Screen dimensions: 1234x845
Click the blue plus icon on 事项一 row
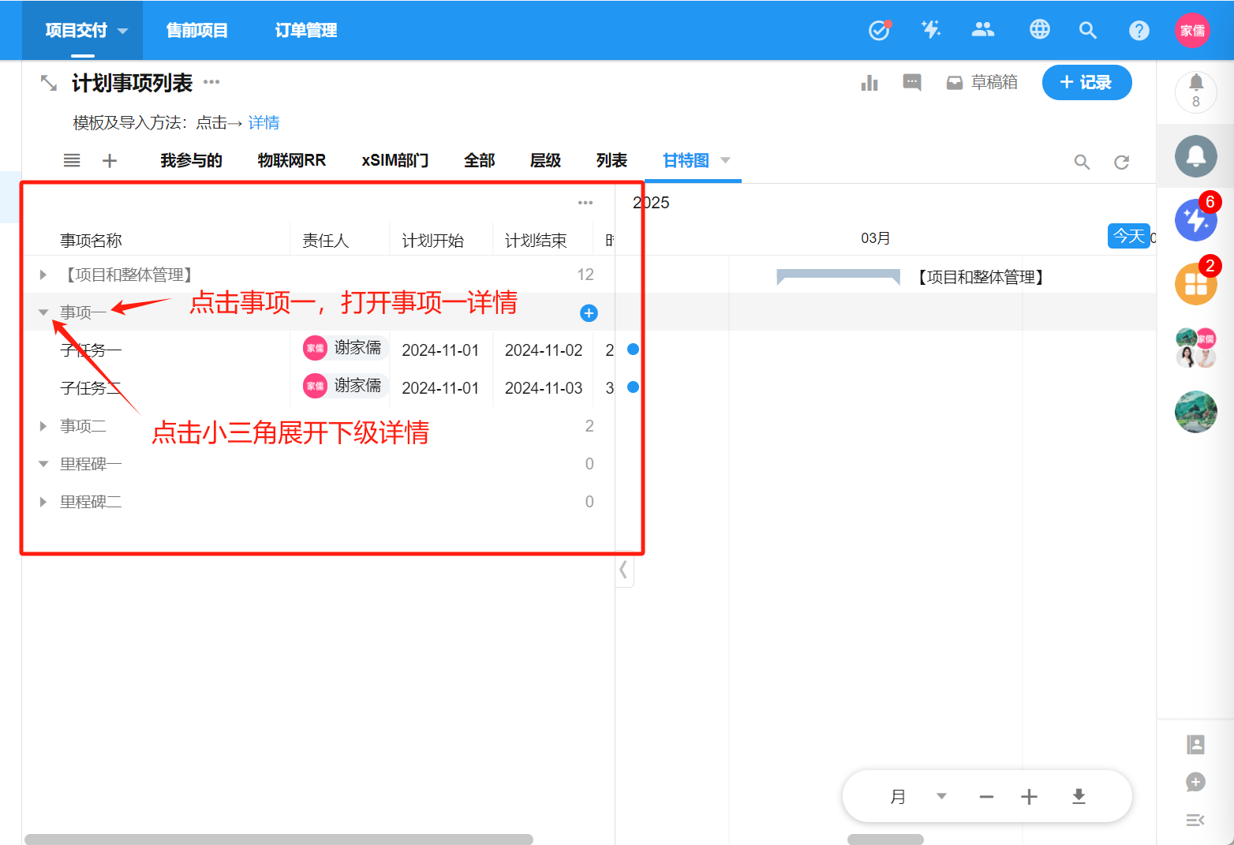pos(589,313)
